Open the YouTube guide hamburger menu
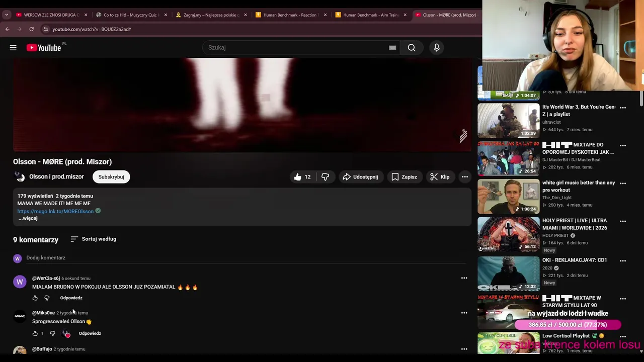Viewport: 644px width, 362px height. tap(13, 48)
